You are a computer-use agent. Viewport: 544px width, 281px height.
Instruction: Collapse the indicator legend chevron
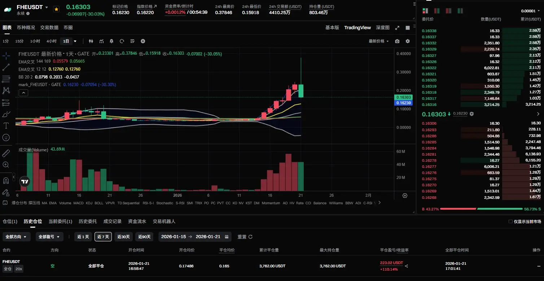pos(23,93)
